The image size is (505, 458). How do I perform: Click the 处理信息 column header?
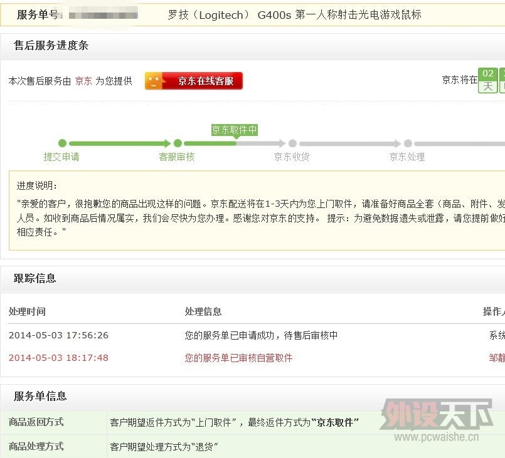click(x=203, y=311)
